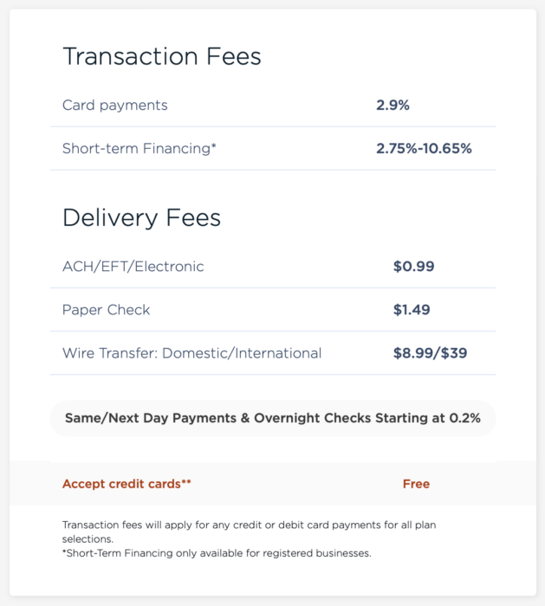Viewport: 545px width, 606px height.
Task: Click the Transaction Fees heading
Action: point(162,56)
